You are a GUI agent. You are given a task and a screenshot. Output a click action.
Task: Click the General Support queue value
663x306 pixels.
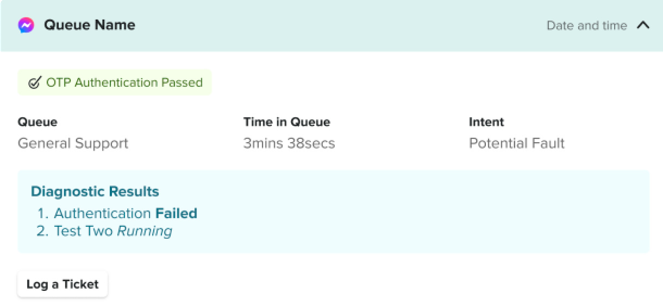[x=73, y=143]
